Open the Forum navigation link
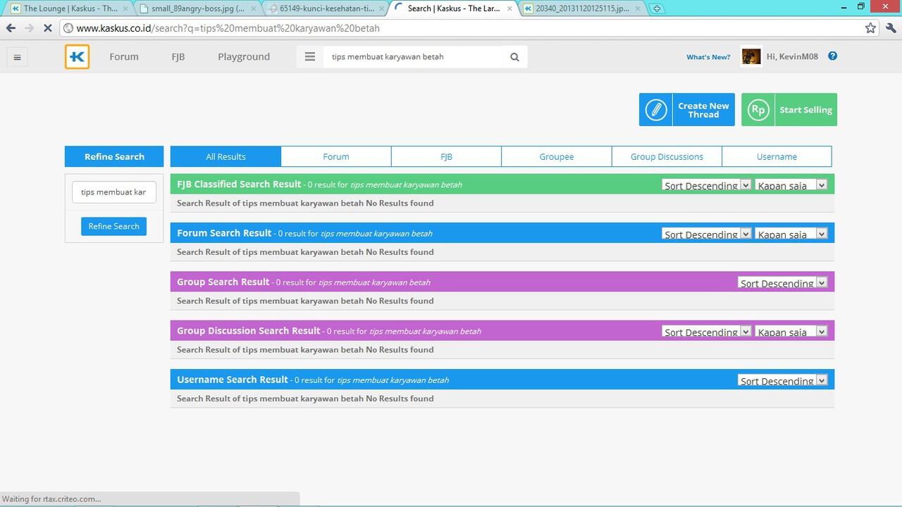 pyautogui.click(x=124, y=57)
